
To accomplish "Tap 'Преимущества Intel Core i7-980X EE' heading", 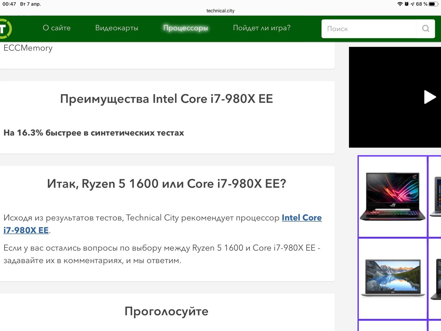I will coord(166,99).
